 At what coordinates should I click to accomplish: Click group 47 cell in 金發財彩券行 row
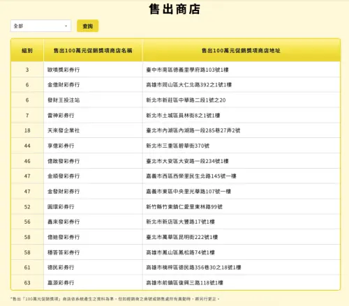pyautogui.click(x=27, y=192)
